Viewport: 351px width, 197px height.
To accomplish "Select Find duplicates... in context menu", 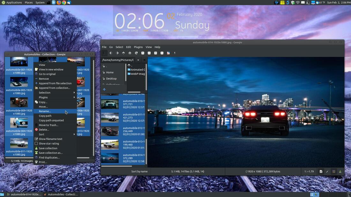I will [55, 158].
